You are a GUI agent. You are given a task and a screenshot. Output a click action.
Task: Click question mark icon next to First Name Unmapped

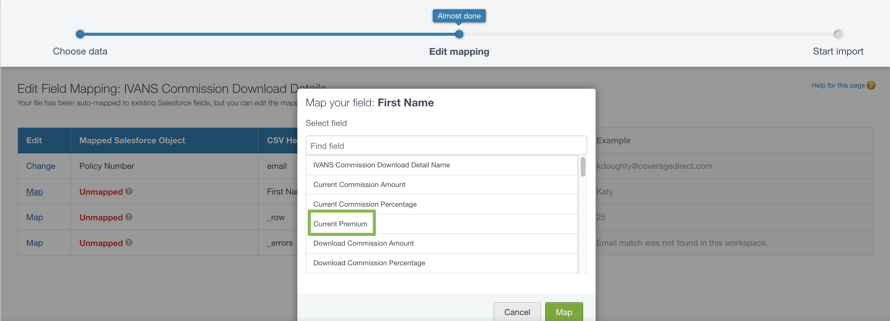pos(129,191)
